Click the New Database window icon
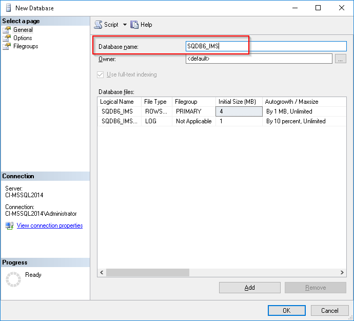Viewport: 354px width, 321px height. click(x=9, y=8)
